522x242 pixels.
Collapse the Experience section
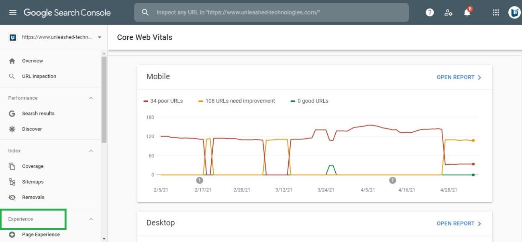coord(91,219)
